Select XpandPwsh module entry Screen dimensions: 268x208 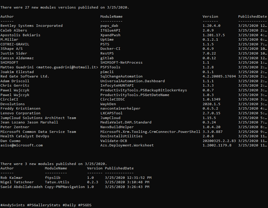tap(110, 35)
